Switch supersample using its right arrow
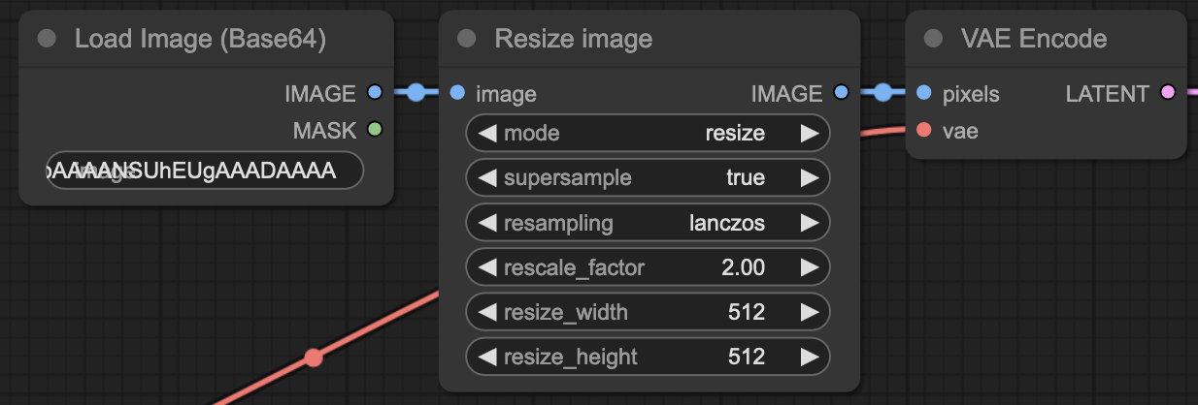The width and height of the screenshot is (1198, 405). coord(809,178)
